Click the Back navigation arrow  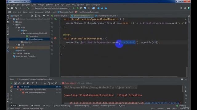click(21, 8)
